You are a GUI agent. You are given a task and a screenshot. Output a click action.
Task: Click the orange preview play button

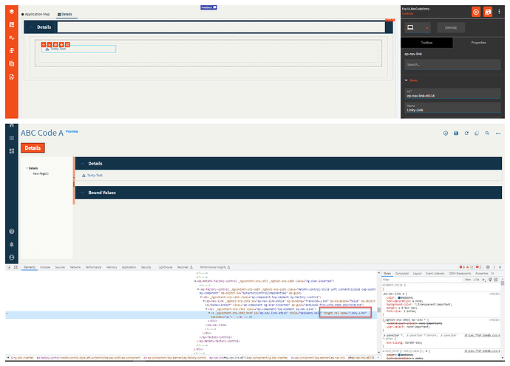[x=476, y=12]
